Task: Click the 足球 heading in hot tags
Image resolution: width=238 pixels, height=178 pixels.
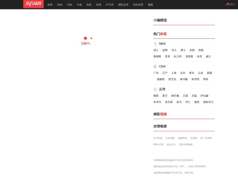Action: point(162,89)
